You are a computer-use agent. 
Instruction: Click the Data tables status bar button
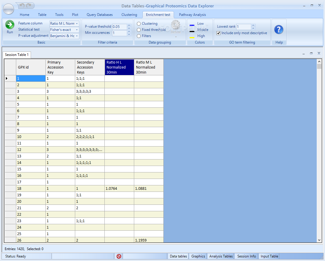(x=178, y=256)
